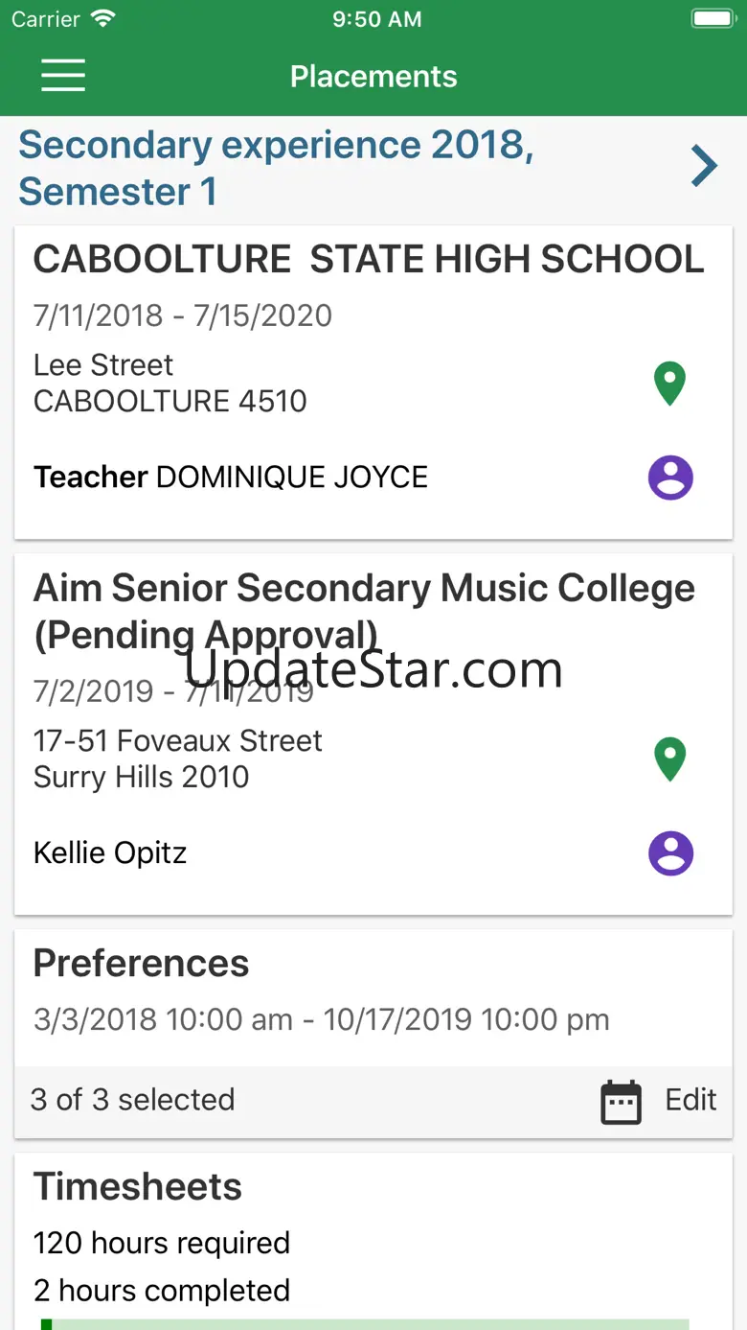747x1330 pixels.
Task: Tap the calendar icon in Preferences
Action: 621,1101
